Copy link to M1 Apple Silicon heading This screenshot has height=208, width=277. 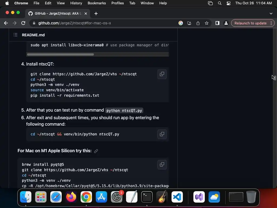point(96,151)
